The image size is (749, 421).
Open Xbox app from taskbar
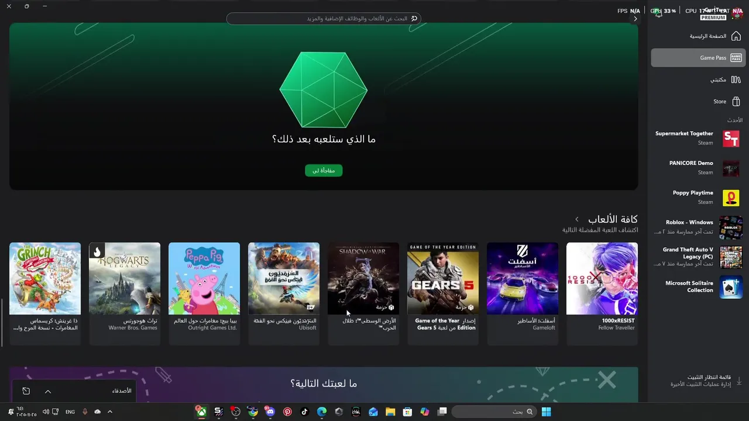tap(201, 412)
